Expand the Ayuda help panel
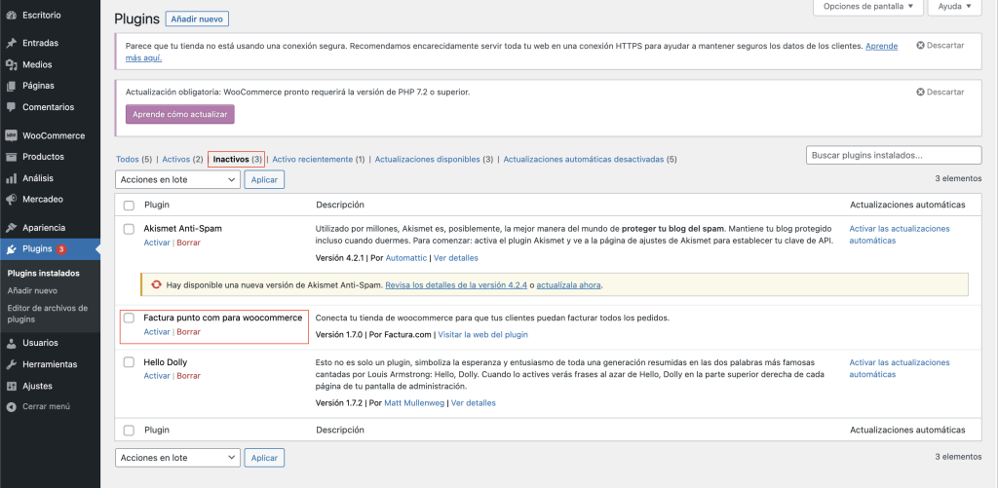Screen dimensions: 998x488 (955, 7)
